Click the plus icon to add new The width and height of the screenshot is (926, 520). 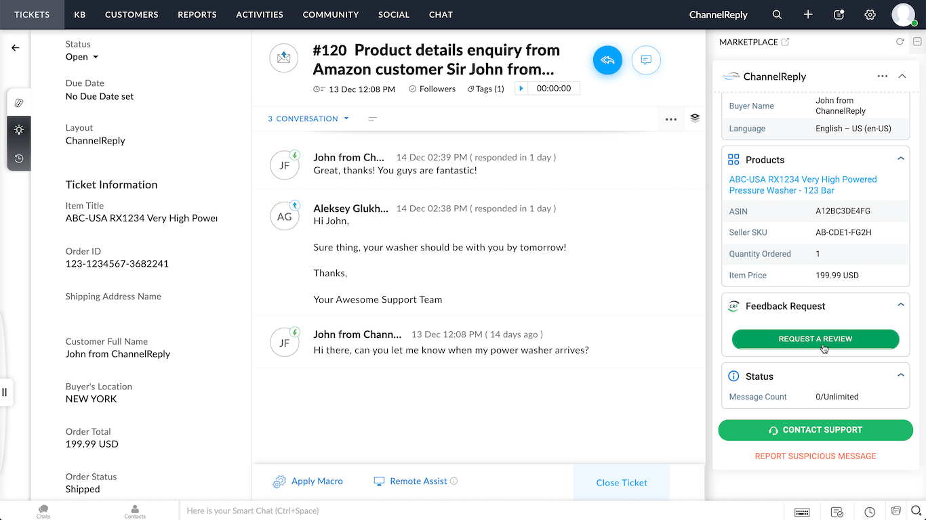click(x=808, y=14)
